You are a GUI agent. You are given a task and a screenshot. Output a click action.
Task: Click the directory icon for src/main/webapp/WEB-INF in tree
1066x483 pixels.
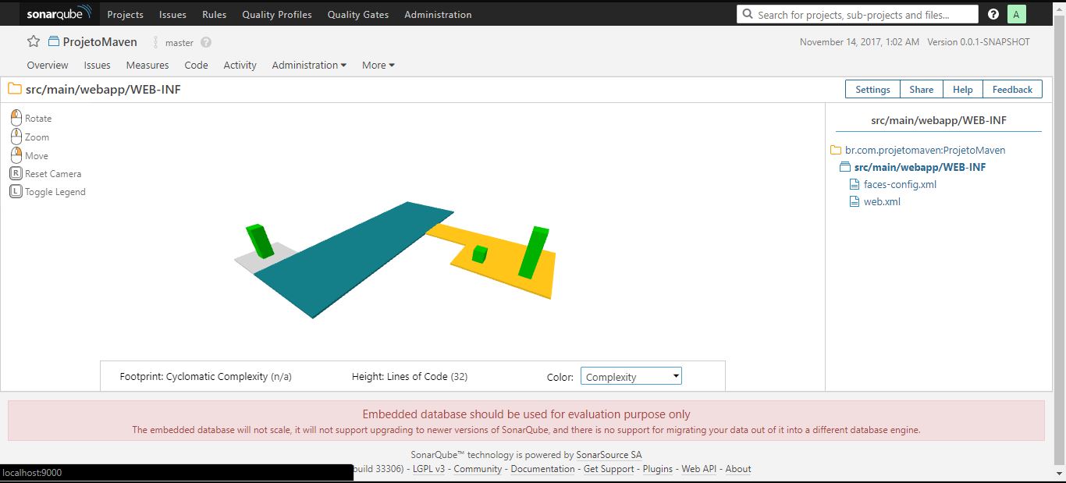pyautogui.click(x=845, y=167)
